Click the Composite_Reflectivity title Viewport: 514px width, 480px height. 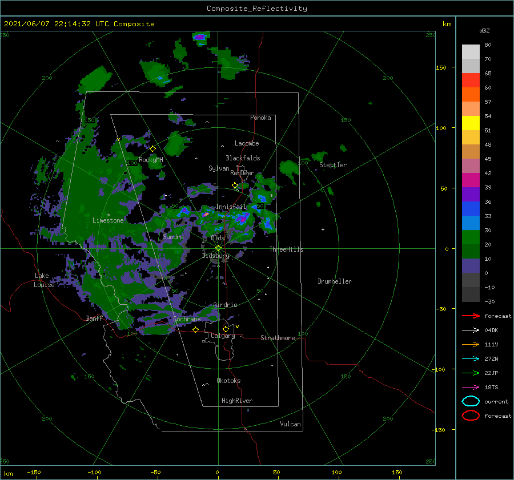[257, 9]
